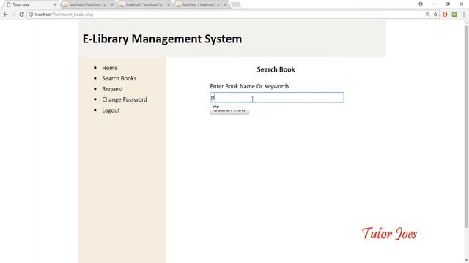Close the fourth localhost tab
The width and height of the screenshot is (469, 263).
tap(225, 5)
